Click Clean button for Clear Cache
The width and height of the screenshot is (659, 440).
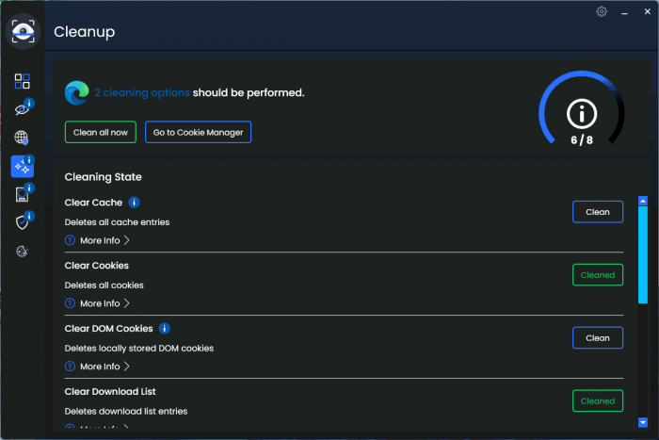point(597,212)
